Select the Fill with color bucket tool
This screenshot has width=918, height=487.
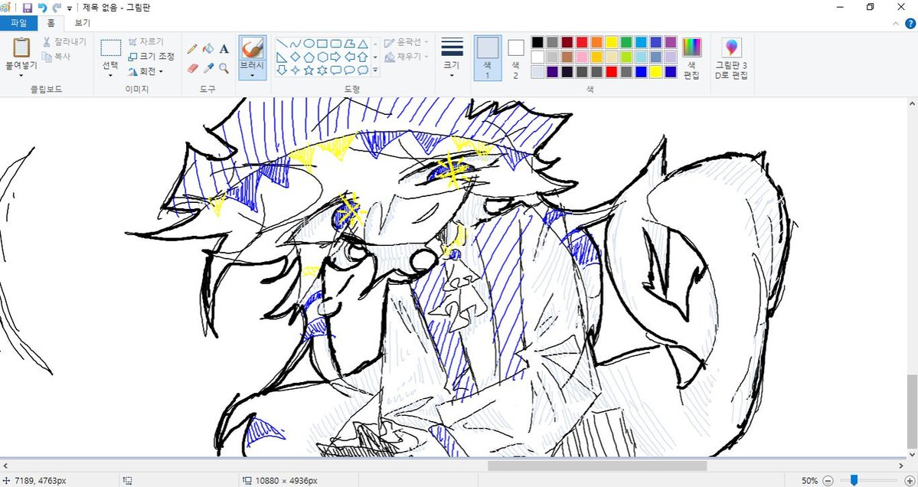point(207,49)
